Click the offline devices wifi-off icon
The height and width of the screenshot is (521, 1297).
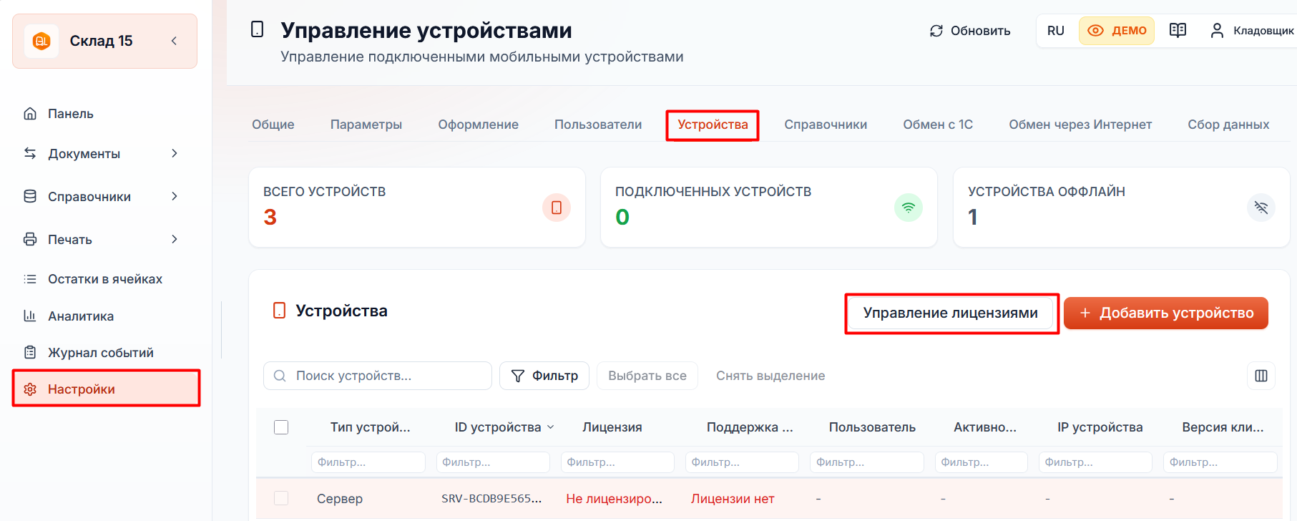click(1261, 208)
